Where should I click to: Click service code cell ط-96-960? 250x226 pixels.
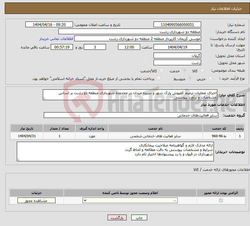[x=219, y=136]
